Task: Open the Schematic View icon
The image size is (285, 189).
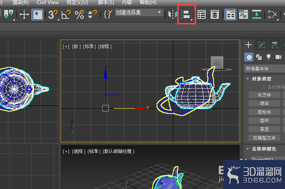Action: pyautogui.click(x=272, y=14)
